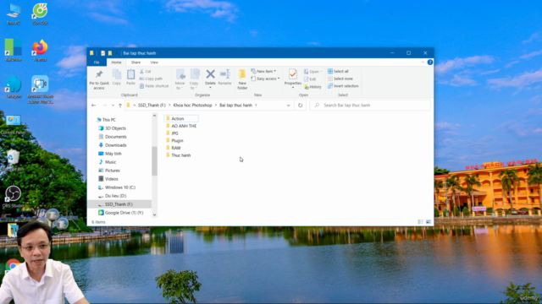This screenshot has width=542, height=304.
Task: Open the File tab
Action: 97,62
